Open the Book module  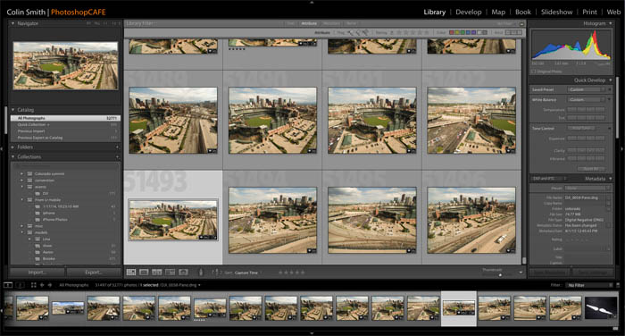point(523,12)
